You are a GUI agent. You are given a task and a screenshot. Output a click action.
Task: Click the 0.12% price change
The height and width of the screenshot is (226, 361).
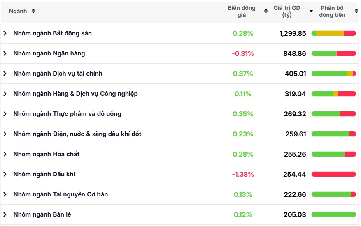click(243, 215)
